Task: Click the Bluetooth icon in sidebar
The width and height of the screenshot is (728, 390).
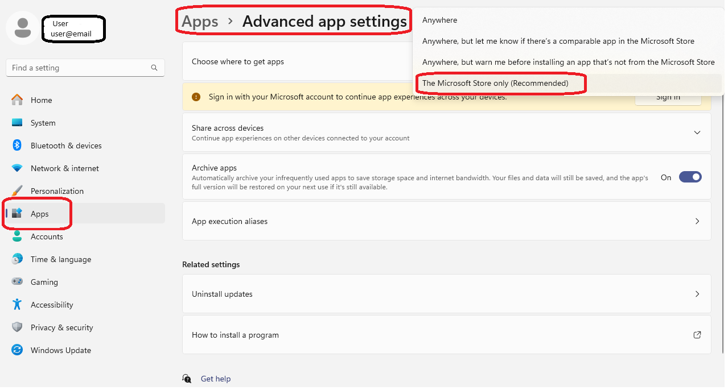Action: (17, 146)
